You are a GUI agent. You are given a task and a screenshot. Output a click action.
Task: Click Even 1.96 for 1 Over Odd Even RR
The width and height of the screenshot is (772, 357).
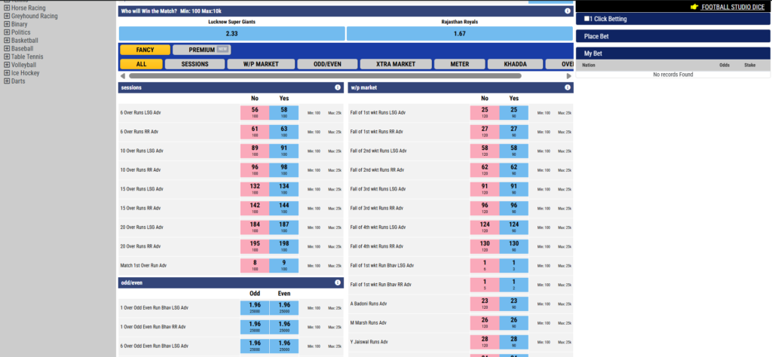coord(284,327)
